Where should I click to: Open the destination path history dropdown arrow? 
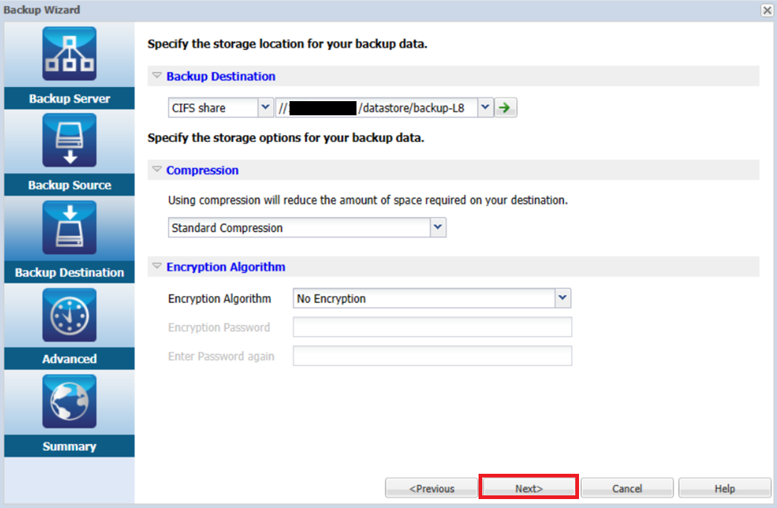tap(485, 107)
